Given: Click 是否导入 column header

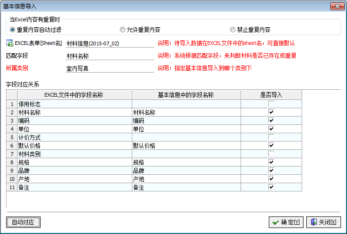Looking at the screenshot, I should [271, 95].
